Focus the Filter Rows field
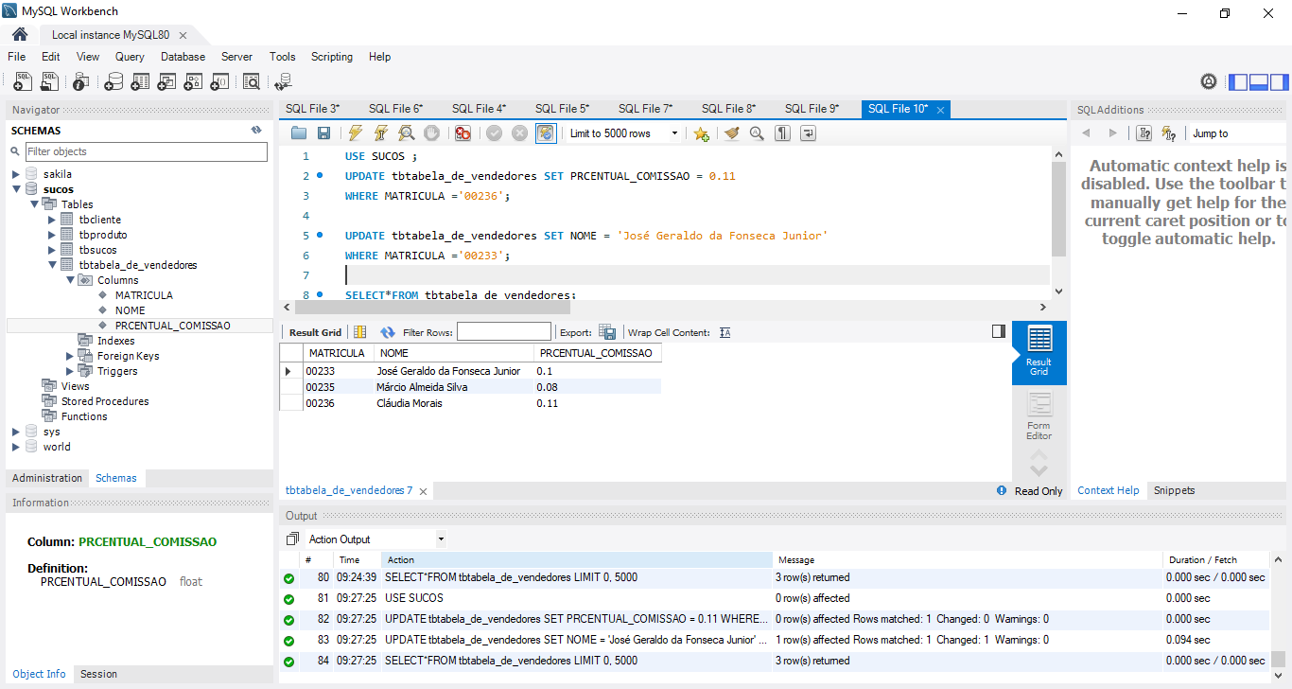1292x689 pixels. 503,332
